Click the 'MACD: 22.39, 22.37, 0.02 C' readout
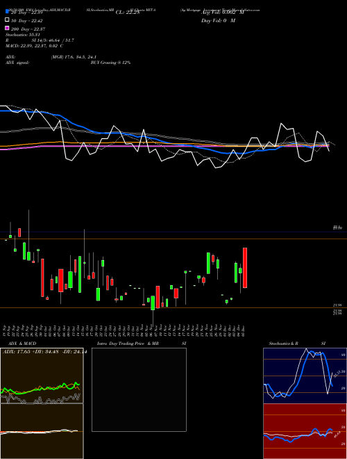Viewport: 347px width, 459px height. point(35,46)
